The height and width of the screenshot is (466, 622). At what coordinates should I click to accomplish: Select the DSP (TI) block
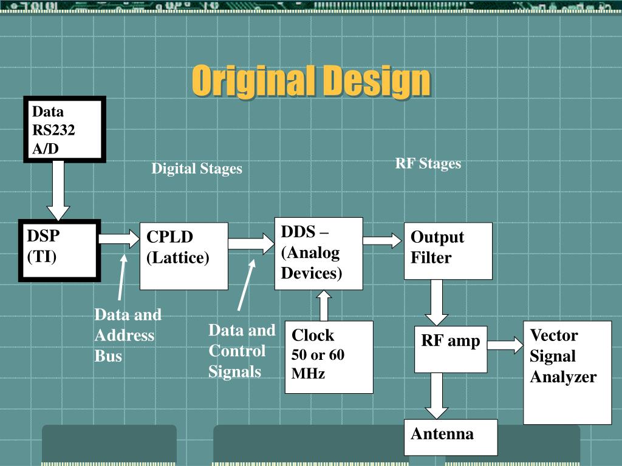(x=60, y=251)
